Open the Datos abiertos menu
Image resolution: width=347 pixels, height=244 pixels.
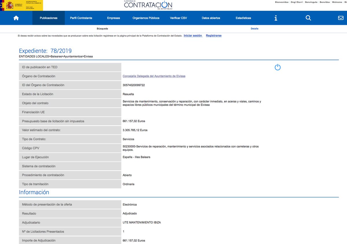(x=211, y=18)
